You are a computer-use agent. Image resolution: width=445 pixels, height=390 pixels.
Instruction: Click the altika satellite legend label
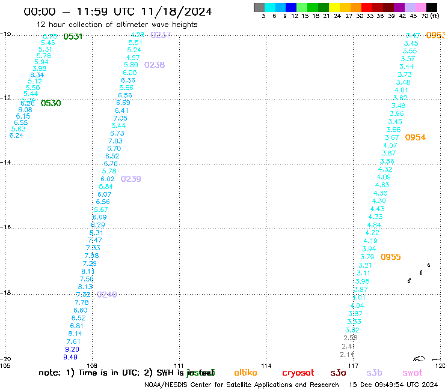(x=245, y=373)
